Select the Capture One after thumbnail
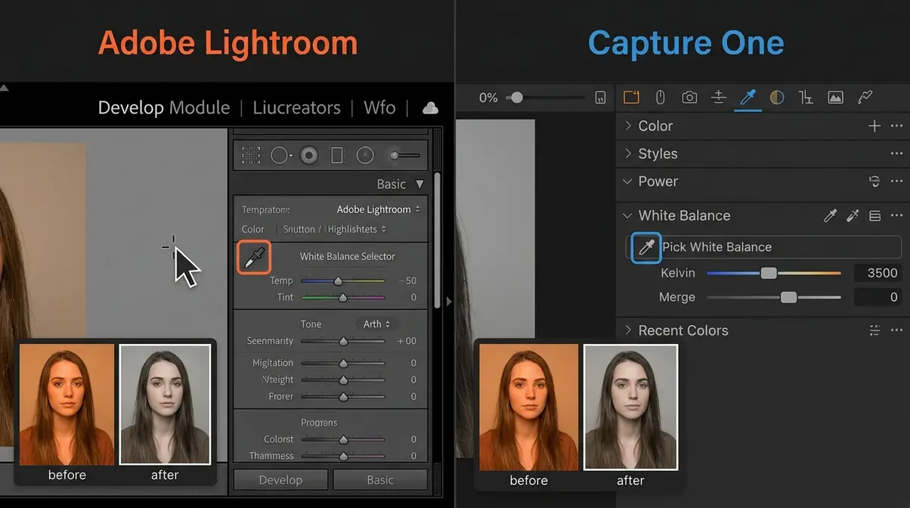This screenshot has width=910, height=508. [630, 407]
